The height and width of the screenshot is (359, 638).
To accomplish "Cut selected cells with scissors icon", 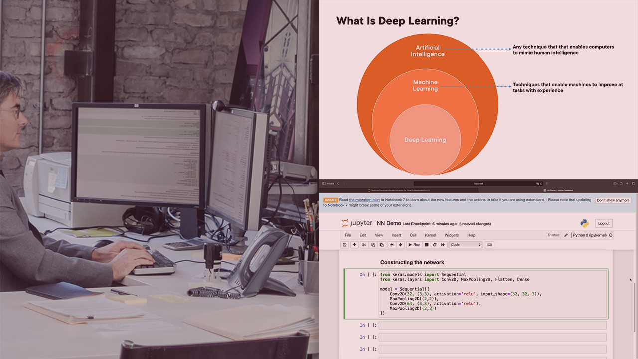I will [364, 245].
